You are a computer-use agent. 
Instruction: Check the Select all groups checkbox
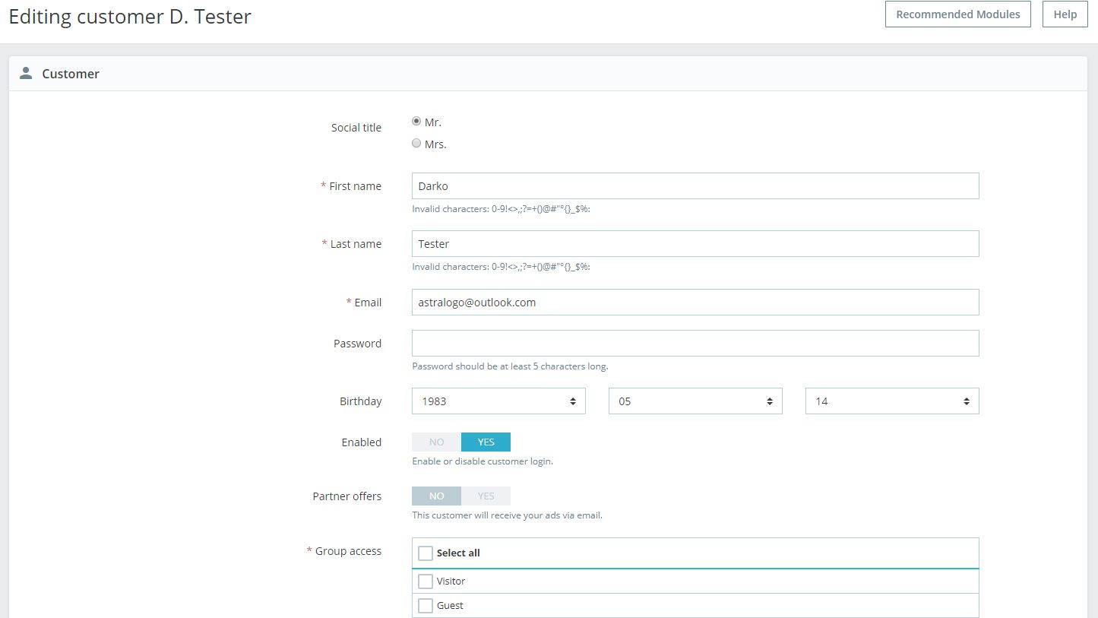[x=426, y=553]
